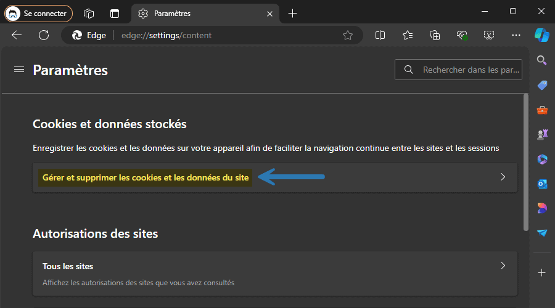Image resolution: width=555 pixels, height=308 pixels.
Task: Click Affichez les autorisations des sites description
Action: click(138, 283)
